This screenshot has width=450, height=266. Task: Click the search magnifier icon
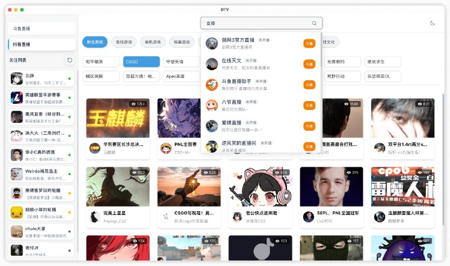[314, 23]
